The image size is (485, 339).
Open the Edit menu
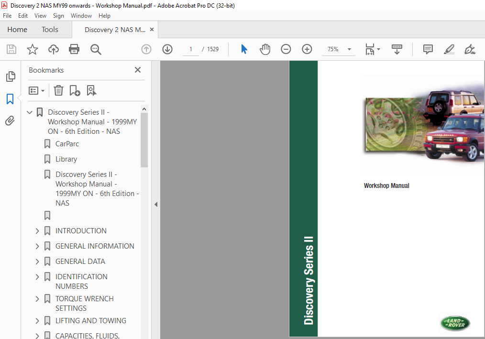(x=23, y=16)
